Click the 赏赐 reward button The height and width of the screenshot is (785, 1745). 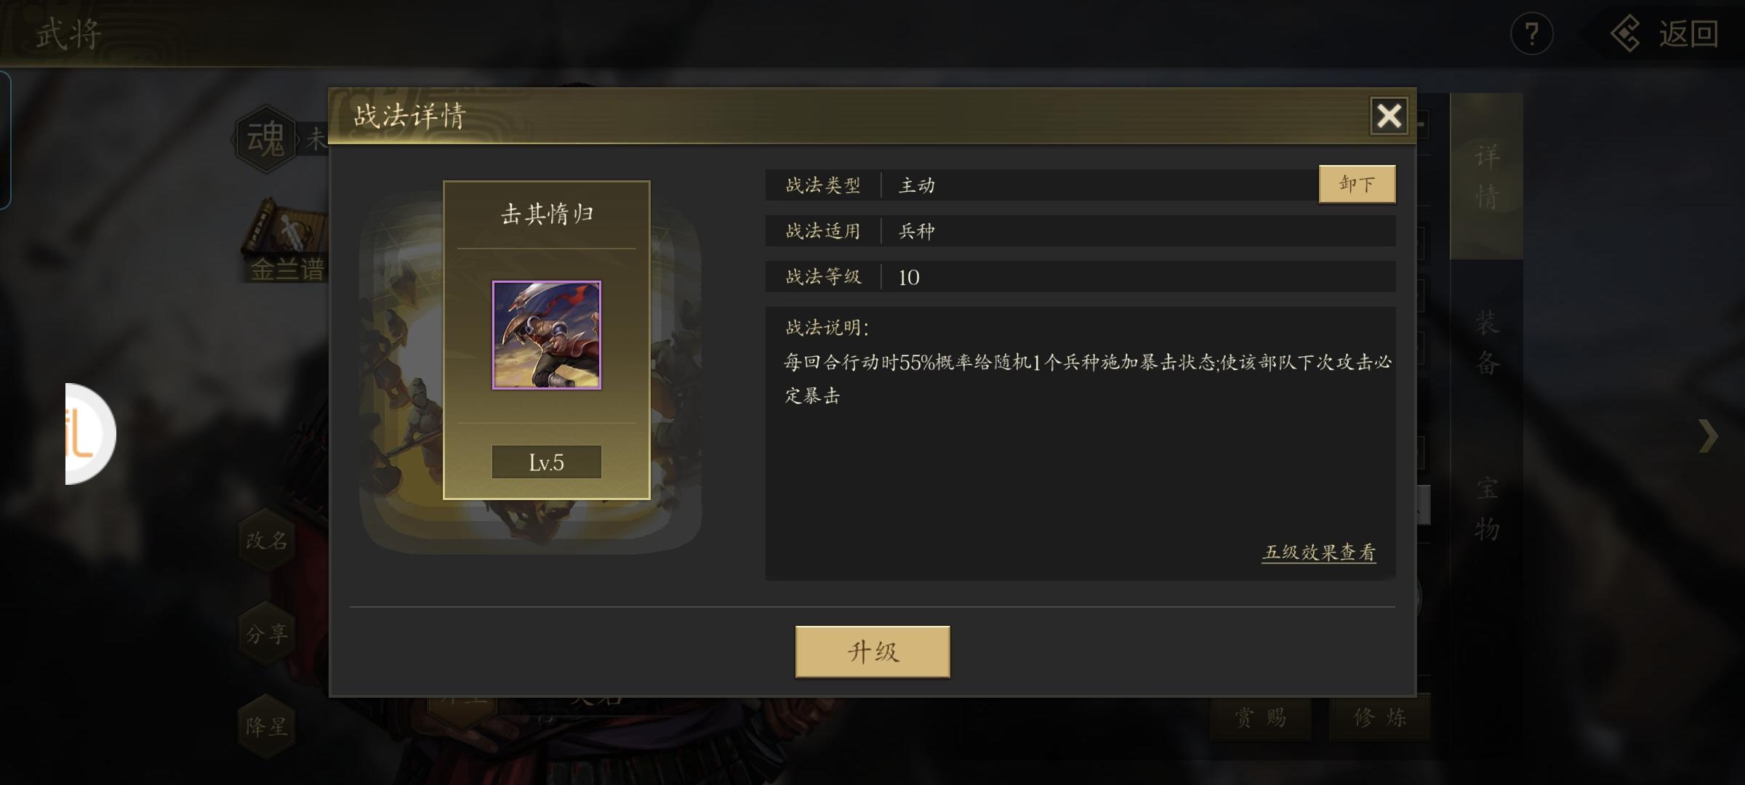(1261, 718)
